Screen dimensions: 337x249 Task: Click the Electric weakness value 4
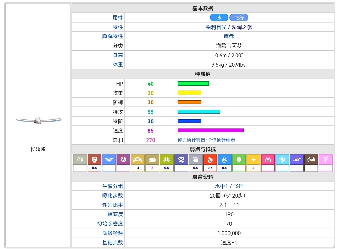(253, 168)
